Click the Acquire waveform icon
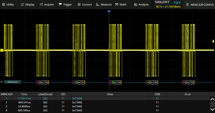The width and height of the screenshot is (215, 113). click(x=41, y=4)
